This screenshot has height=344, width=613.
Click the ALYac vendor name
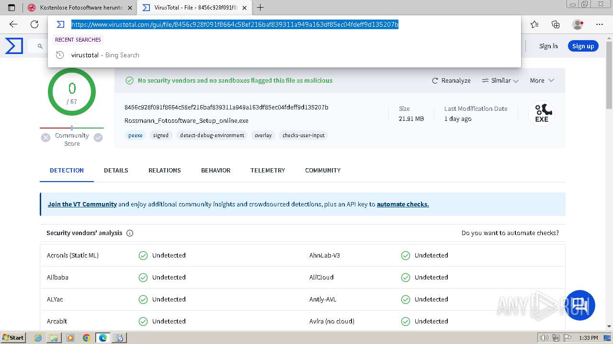[x=55, y=300]
